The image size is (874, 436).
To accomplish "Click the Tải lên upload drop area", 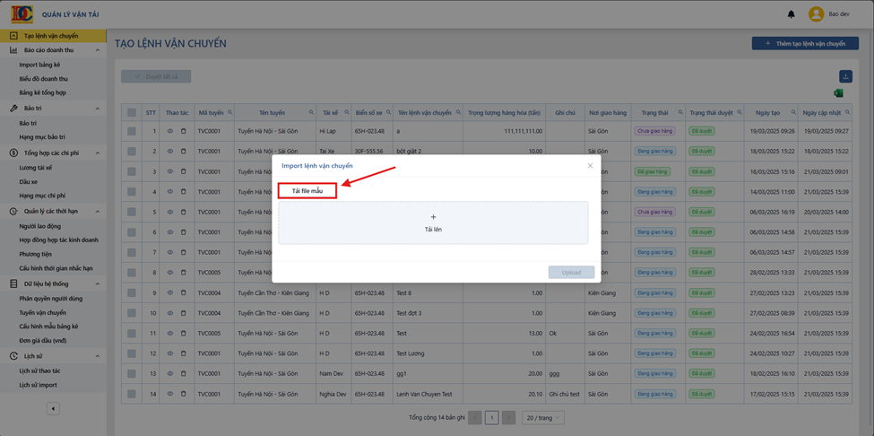I will 433,222.
